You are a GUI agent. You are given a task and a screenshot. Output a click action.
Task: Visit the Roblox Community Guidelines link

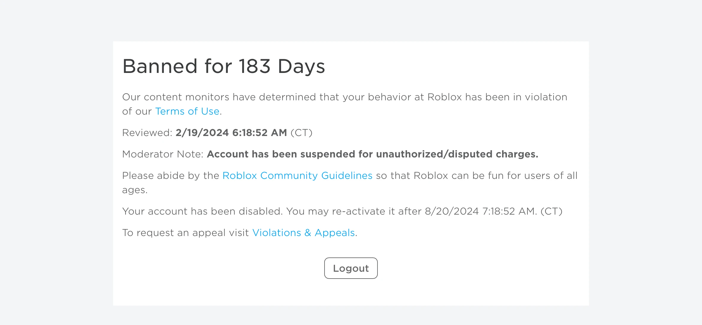pos(297,176)
